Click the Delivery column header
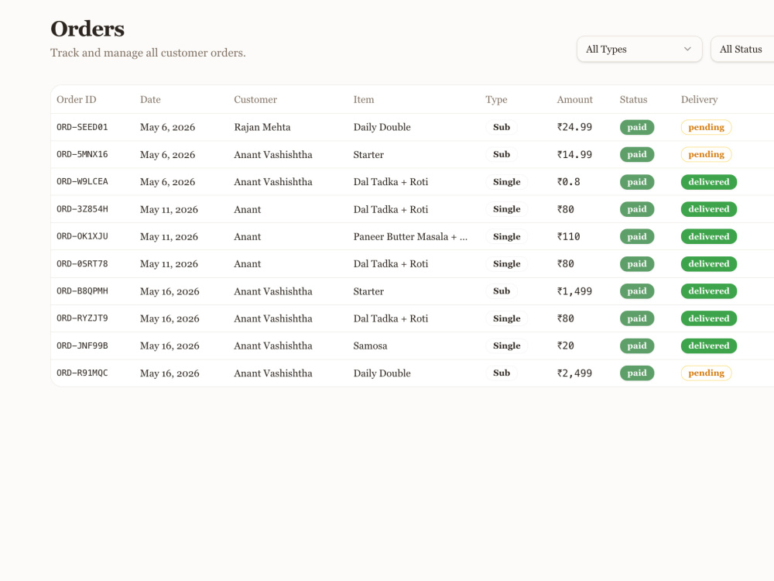 [699, 99]
